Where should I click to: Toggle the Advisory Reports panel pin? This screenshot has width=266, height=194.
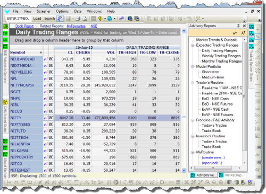238,26
